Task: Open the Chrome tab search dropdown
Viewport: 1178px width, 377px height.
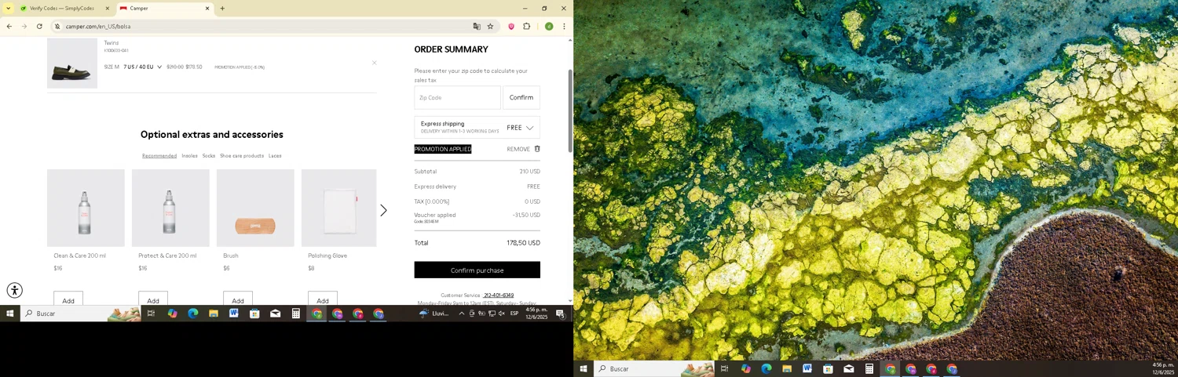Action: click(8, 9)
